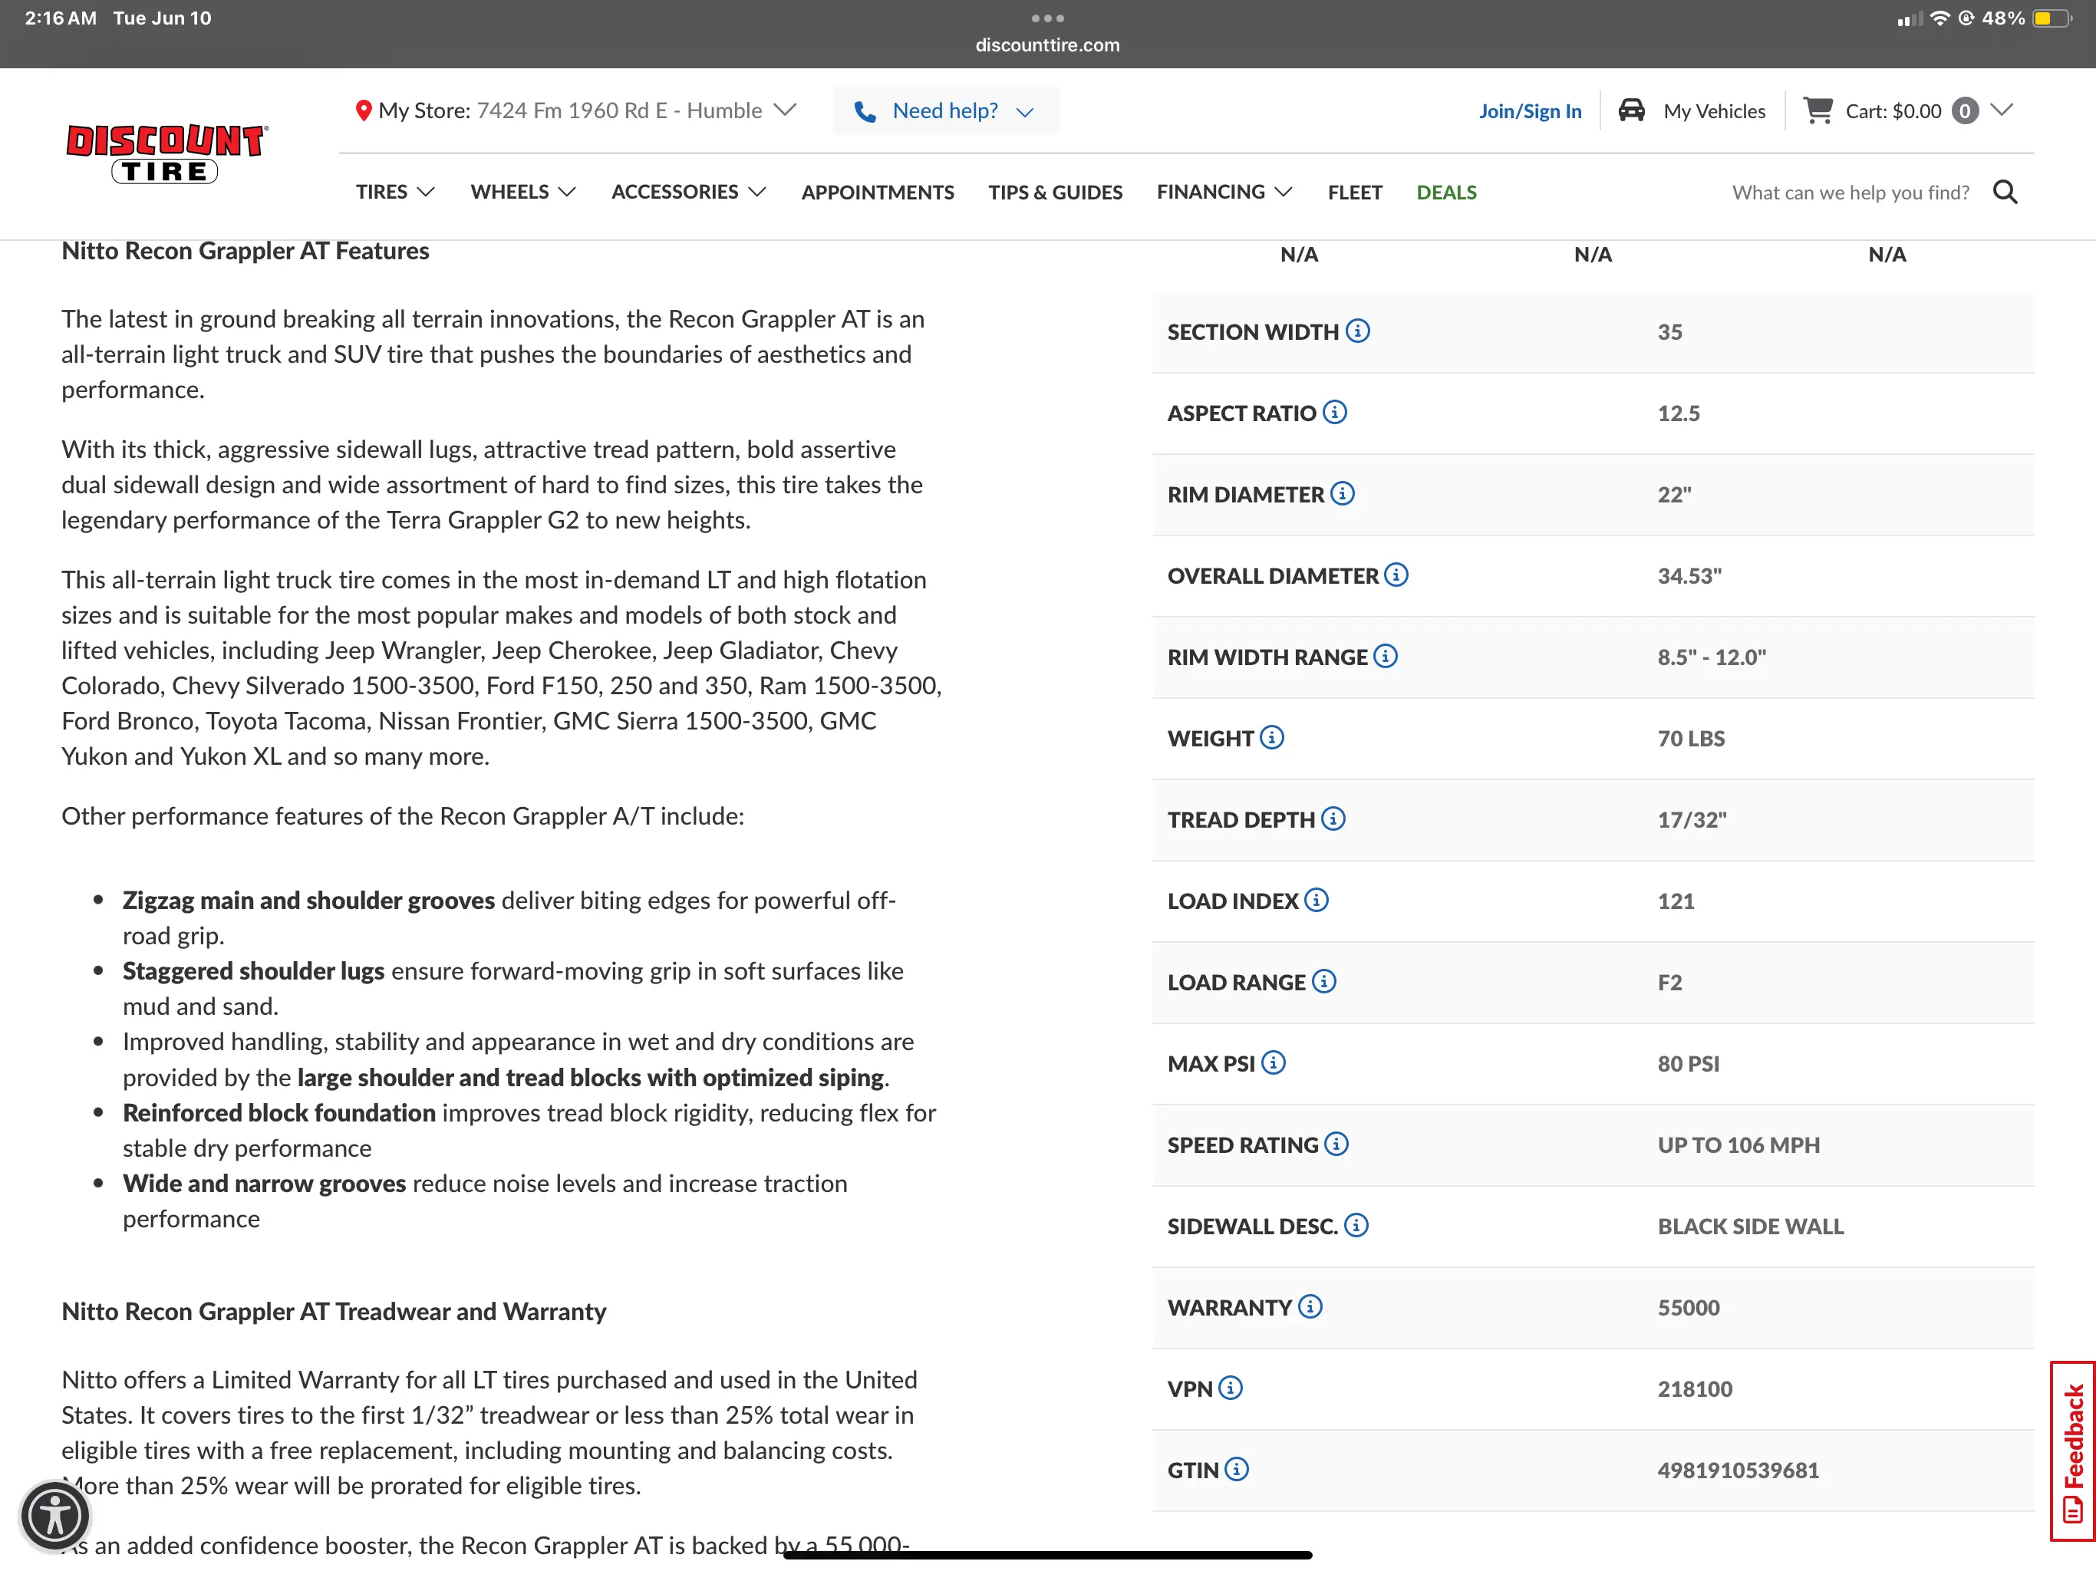Expand the My Store location dropdown
2096x1571 pixels.
785,110
